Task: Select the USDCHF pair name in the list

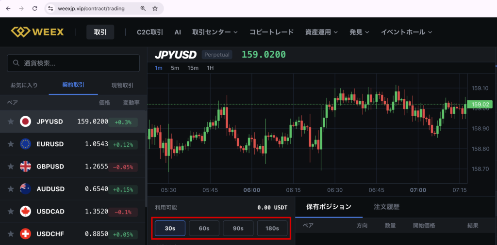Action: [x=50, y=234]
